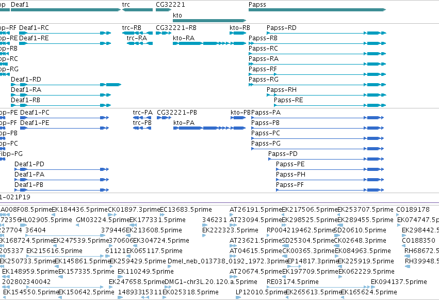The image size is (439, 300).
Task: Click EST label LP12010.5prime
Action: point(261,292)
